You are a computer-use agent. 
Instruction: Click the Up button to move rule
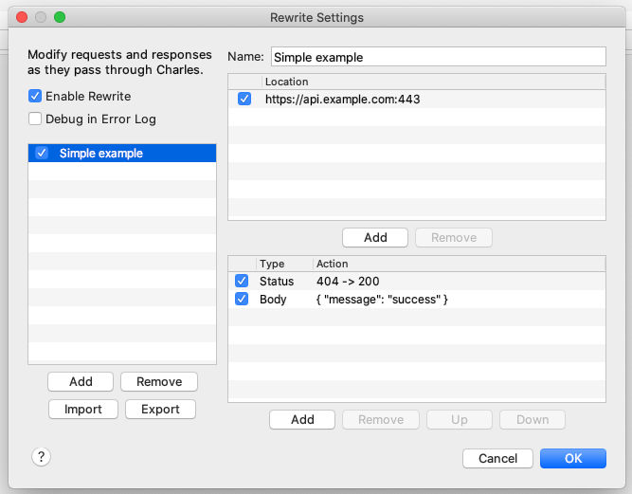(460, 420)
